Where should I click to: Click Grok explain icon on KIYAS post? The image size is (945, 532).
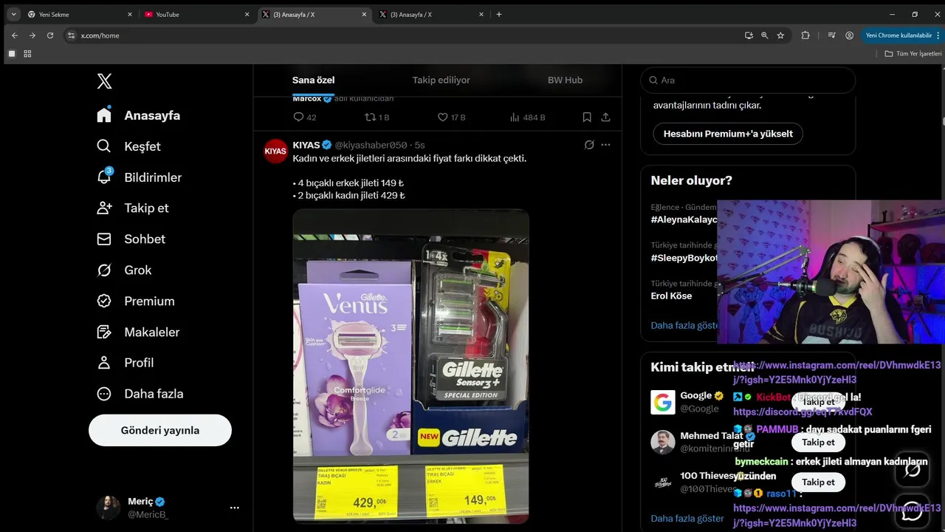click(589, 145)
